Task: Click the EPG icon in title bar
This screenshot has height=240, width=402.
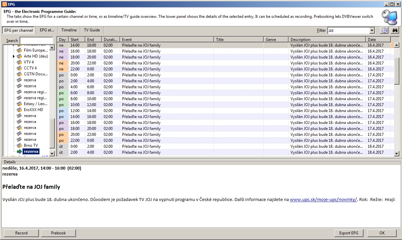Action: click(x=4, y=4)
